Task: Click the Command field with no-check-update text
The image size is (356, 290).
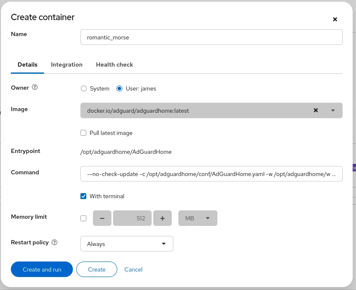Action: point(211,173)
